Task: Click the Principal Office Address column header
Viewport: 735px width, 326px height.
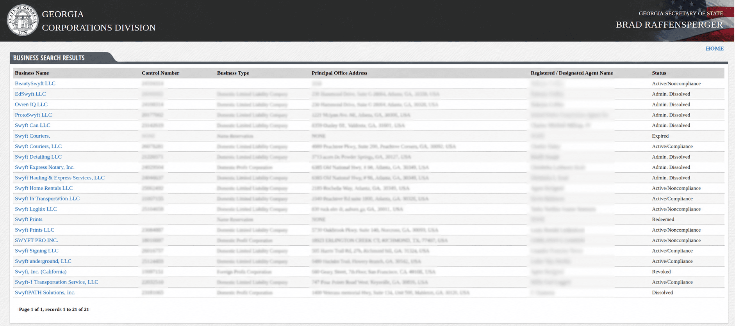Action: [339, 73]
